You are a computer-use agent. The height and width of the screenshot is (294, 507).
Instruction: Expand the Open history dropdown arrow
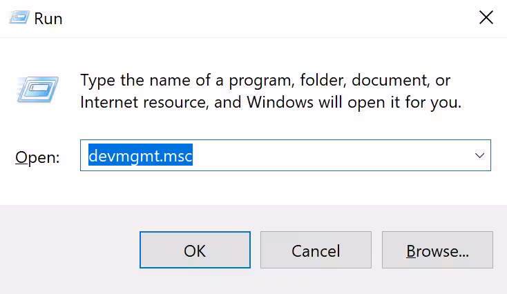tap(479, 156)
